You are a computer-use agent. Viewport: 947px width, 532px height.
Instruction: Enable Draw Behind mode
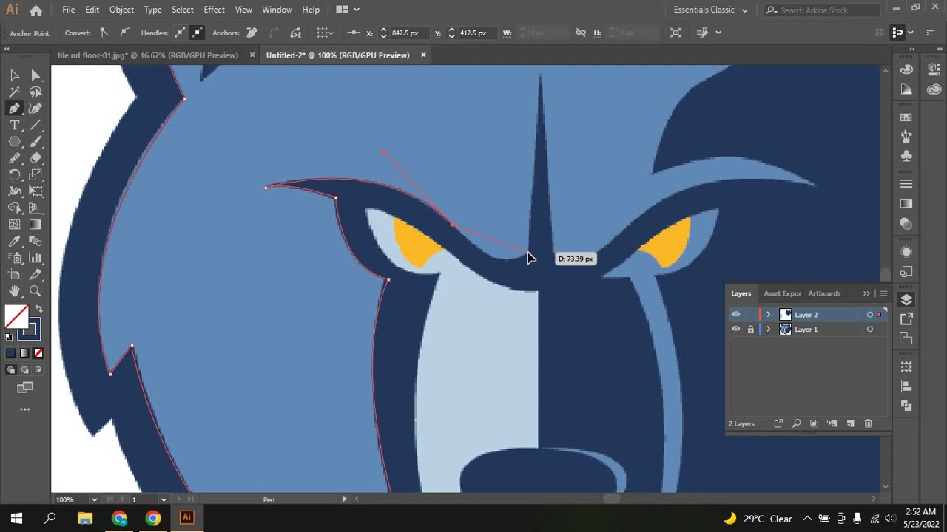tap(24, 369)
